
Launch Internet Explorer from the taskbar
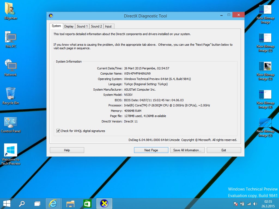coord(53,204)
